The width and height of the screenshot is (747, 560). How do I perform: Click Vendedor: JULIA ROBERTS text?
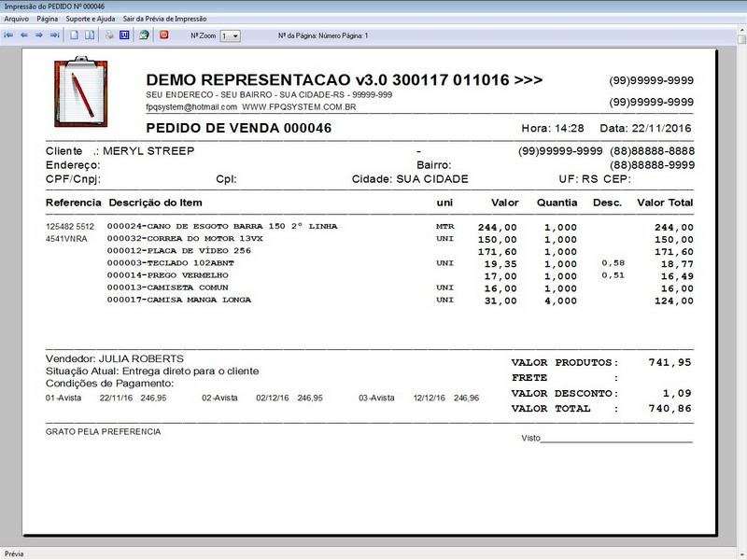click(x=115, y=359)
